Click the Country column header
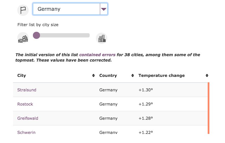The width and height of the screenshot is (225, 143). tap(108, 75)
